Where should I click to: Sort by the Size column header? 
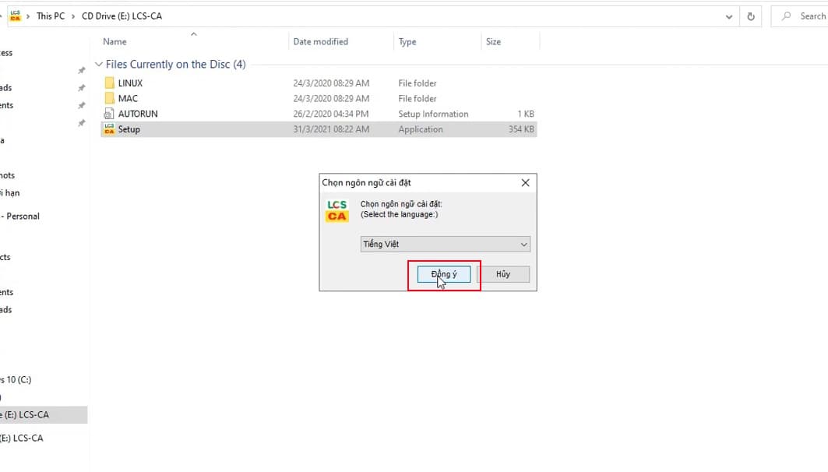pyautogui.click(x=493, y=42)
